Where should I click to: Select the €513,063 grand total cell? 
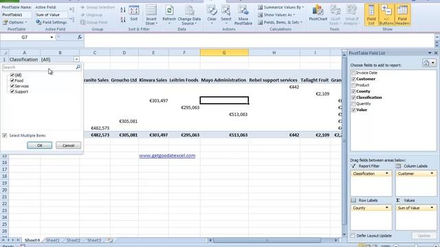224,135
